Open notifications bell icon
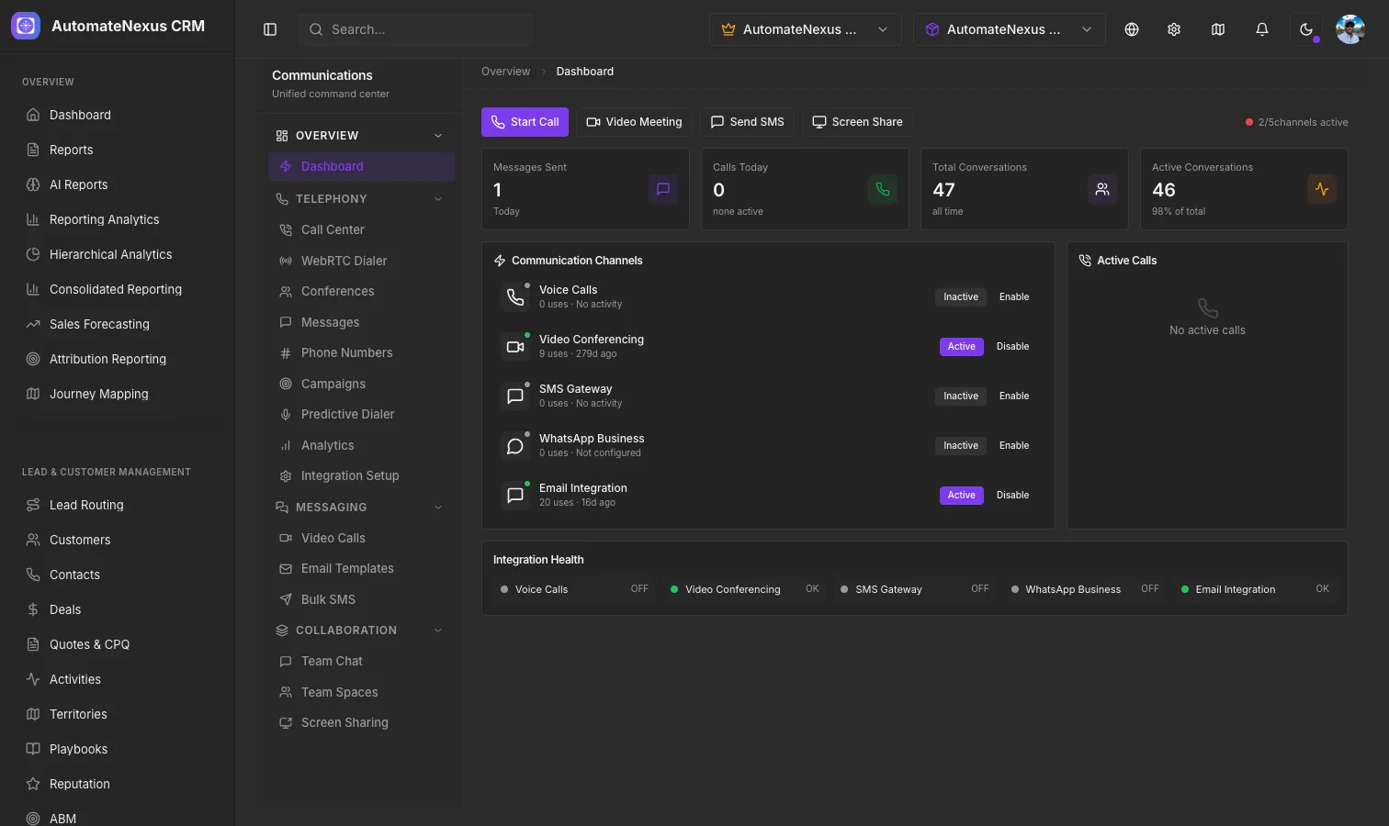The image size is (1389, 826). click(x=1262, y=29)
